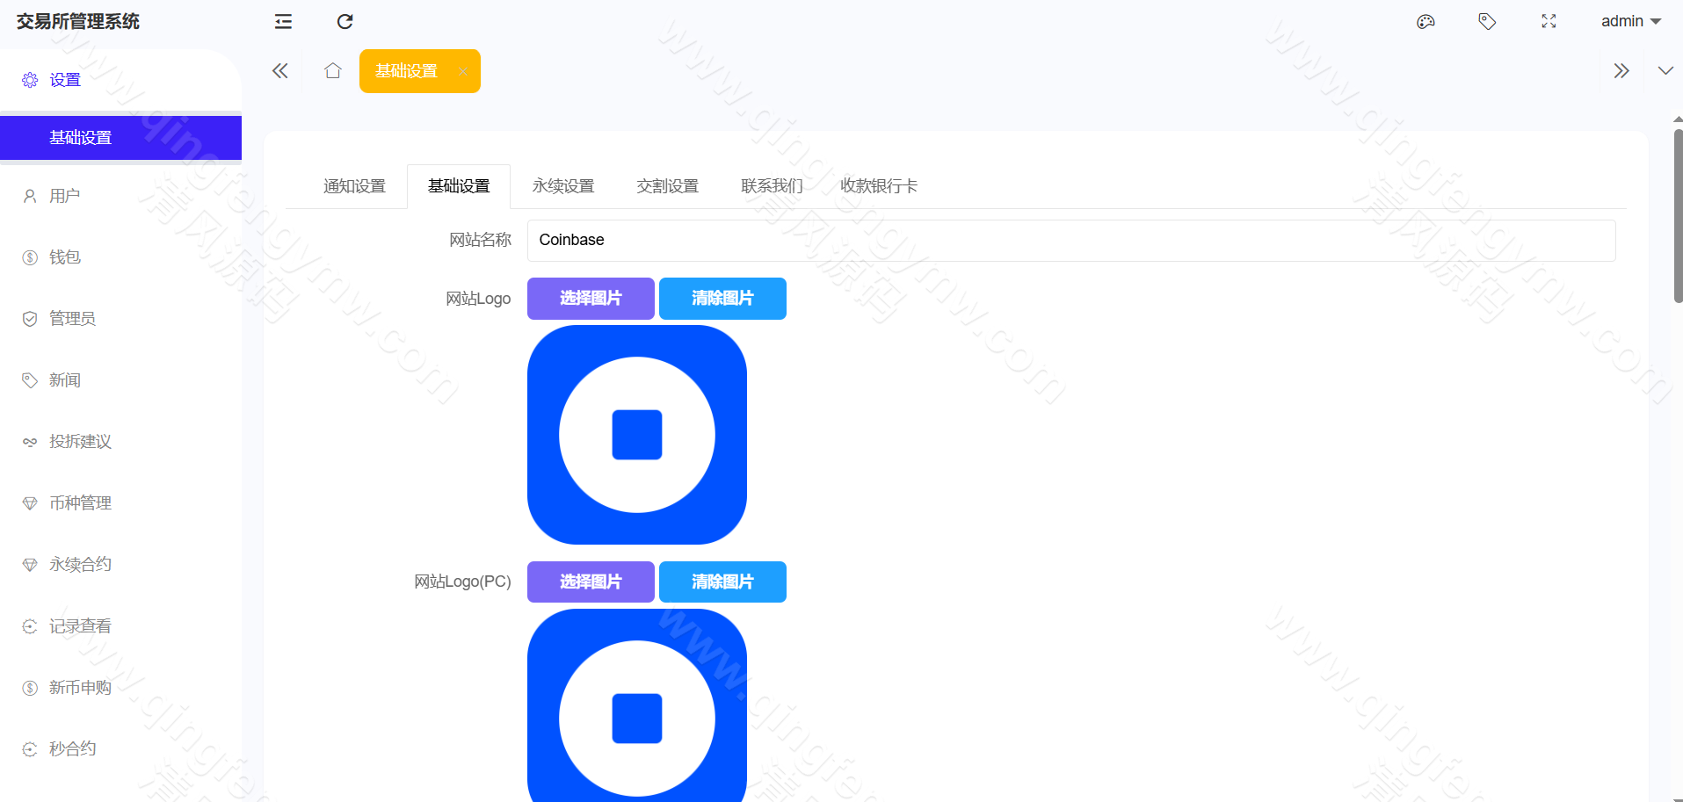Click the refresh page icon
The width and height of the screenshot is (1683, 802).
click(x=345, y=21)
